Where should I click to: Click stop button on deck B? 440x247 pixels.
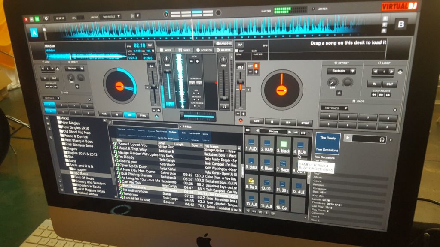pos(272,122)
